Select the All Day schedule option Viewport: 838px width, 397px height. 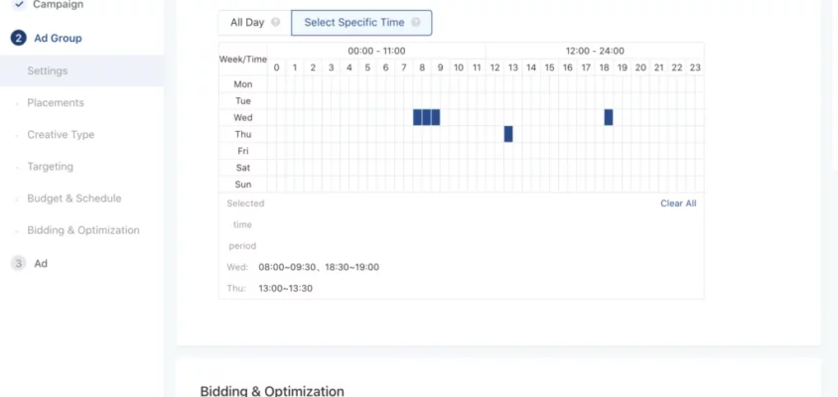[x=247, y=22]
